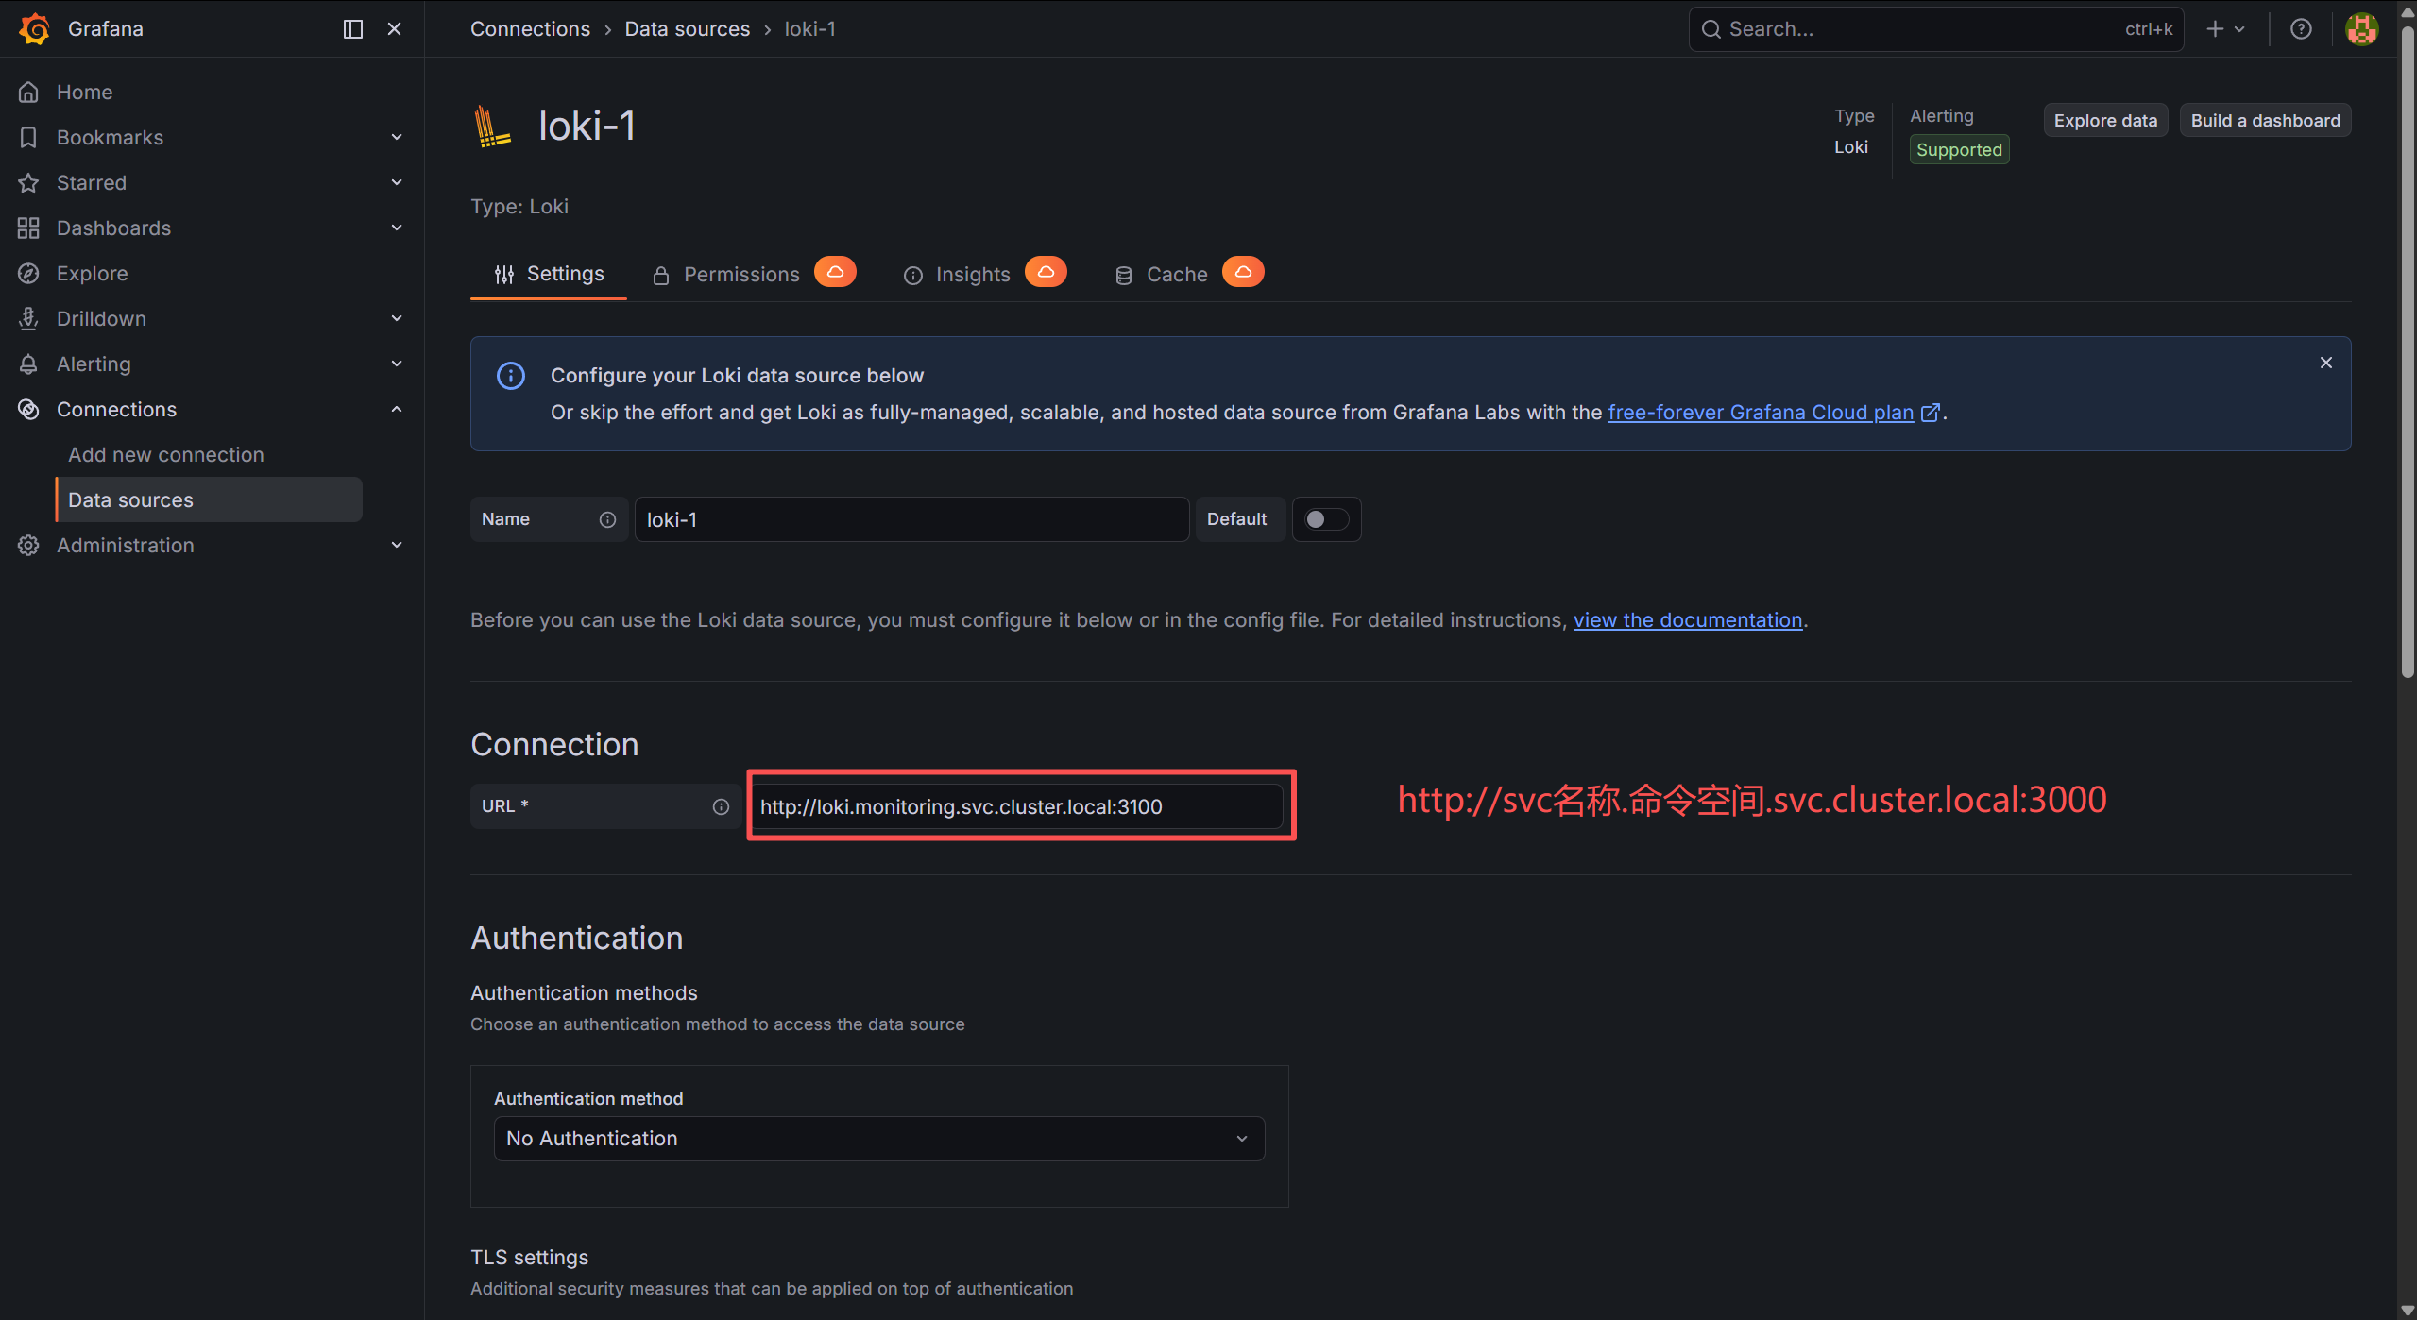Click the Permissions cloud badge icon

pos(835,272)
